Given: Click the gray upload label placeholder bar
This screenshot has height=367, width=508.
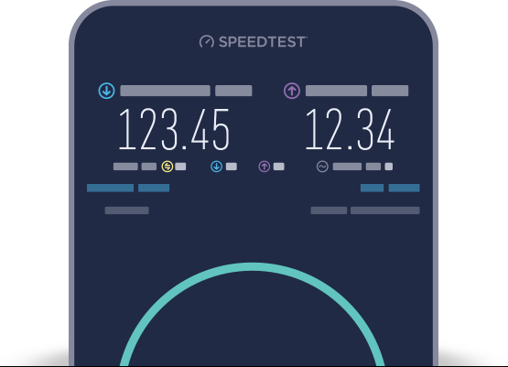Looking at the screenshot, I should click(336, 91).
